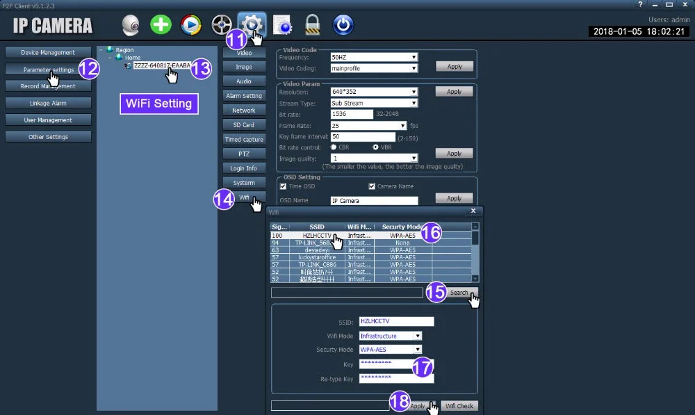Click the Wifi Check button
This screenshot has width=695, height=415.
(459, 406)
